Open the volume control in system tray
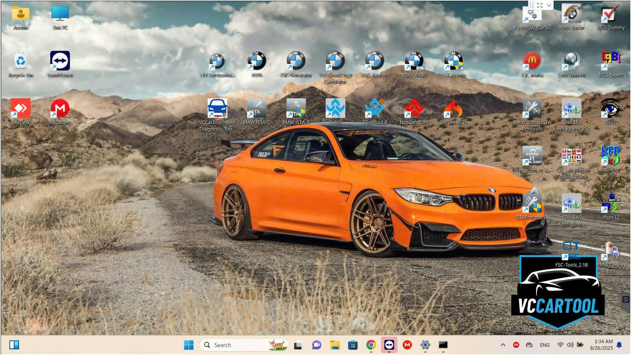This screenshot has width=631, height=355. [x=570, y=345]
